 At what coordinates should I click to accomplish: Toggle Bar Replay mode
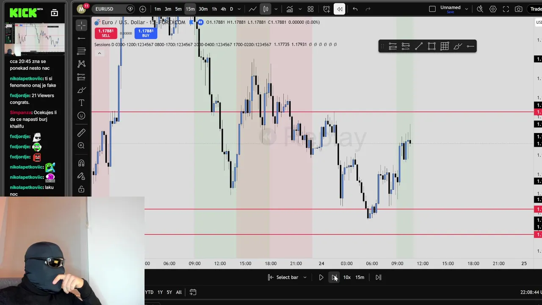tap(340, 9)
